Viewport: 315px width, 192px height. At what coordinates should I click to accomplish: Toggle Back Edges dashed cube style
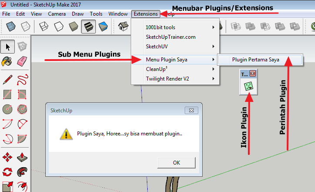point(26,26)
